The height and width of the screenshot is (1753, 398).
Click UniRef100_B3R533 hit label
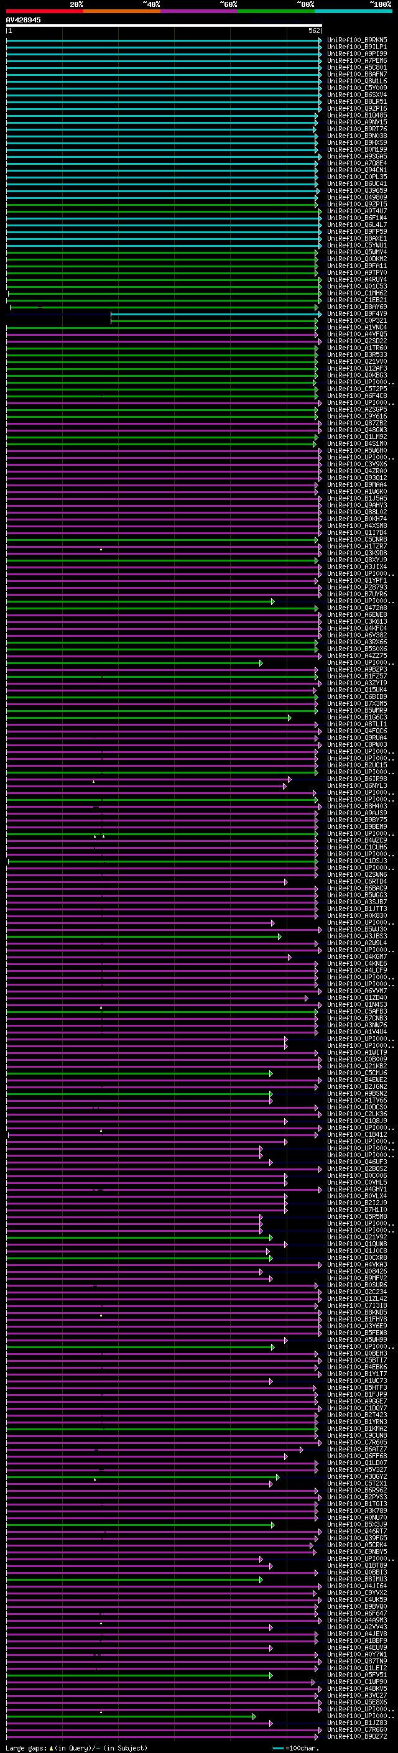pyautogui.click(x=357, y=354)
